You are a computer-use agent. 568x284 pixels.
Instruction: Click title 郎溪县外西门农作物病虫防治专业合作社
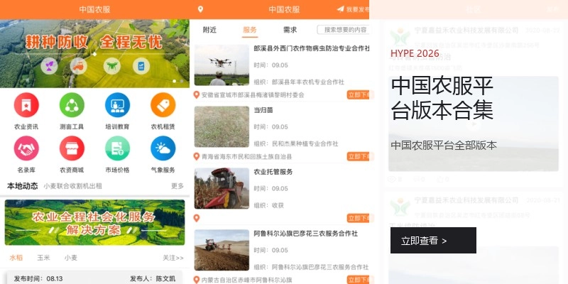312,48
